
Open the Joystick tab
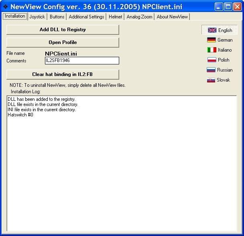tap(37, 17)
